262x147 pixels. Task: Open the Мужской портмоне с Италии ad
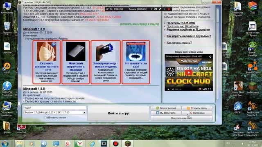point(75,62)
